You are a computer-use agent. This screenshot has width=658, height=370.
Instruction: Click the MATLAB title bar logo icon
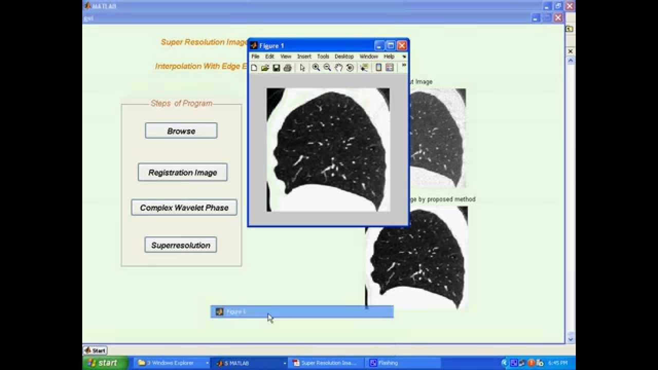click(87, 6)
